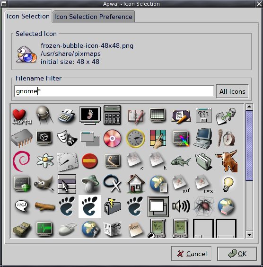Image resolution: width=263 pixels, height=267 pixels.
Task: Pick the house home icon
Action: point(135,184)
